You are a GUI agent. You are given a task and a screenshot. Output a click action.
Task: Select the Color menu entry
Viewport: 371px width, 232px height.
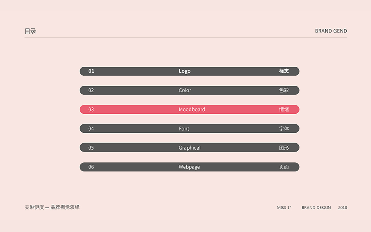click(185, 90)
